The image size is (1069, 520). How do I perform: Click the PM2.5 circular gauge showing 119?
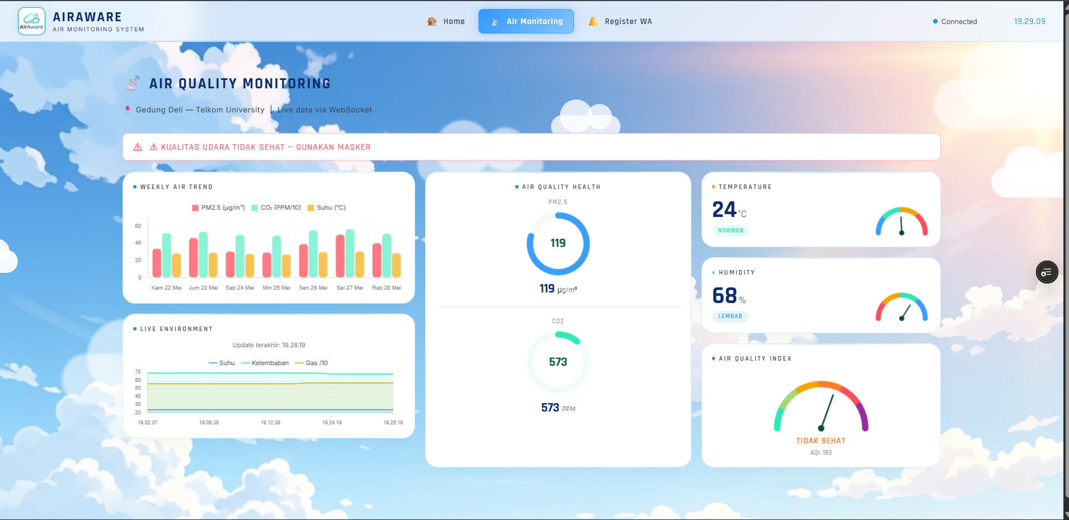click(x=558, y=243)
